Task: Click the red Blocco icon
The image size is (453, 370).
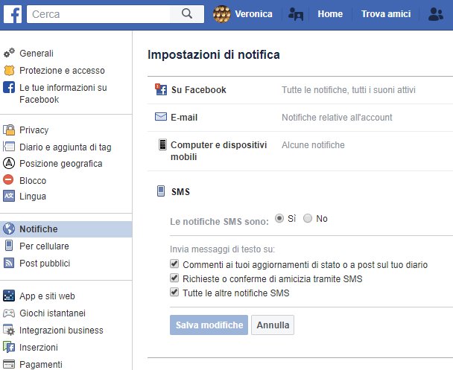Action: tap(8, 179)
